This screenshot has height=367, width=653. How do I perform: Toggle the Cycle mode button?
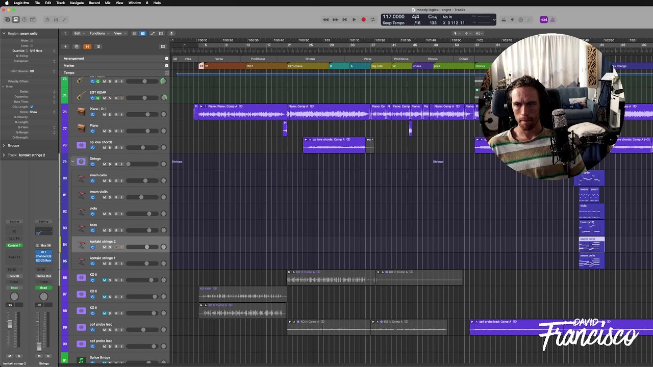click(372, 20)
